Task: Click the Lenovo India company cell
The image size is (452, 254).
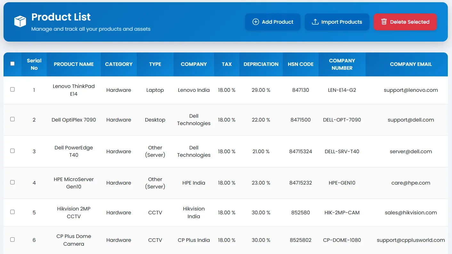Action: coord(194,90)
